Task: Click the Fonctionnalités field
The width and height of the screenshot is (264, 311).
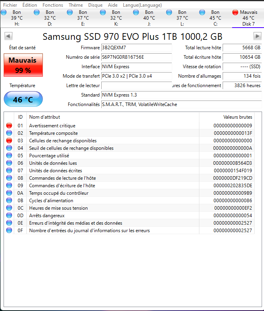Action: [x=181, y=104]
